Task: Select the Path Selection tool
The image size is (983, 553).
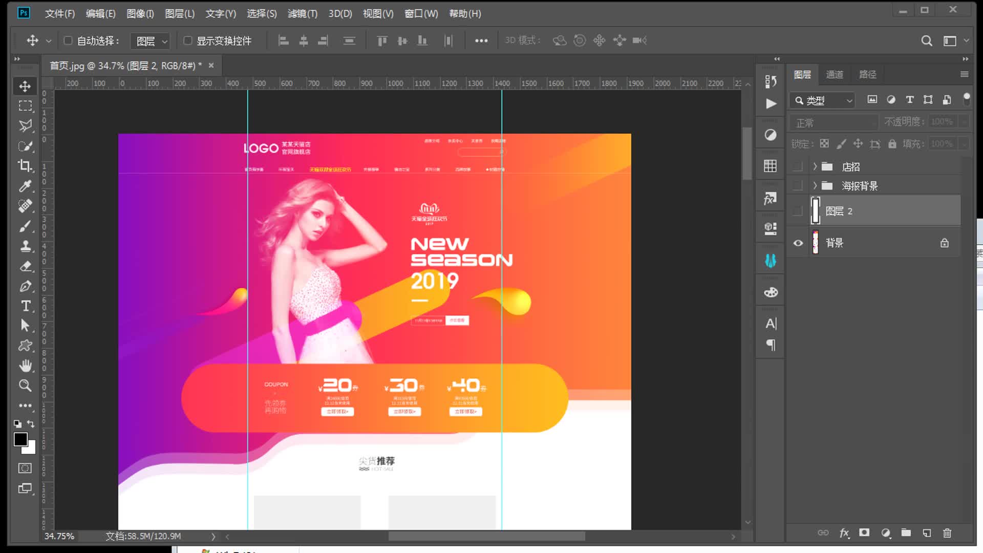Action: [25, 326]
